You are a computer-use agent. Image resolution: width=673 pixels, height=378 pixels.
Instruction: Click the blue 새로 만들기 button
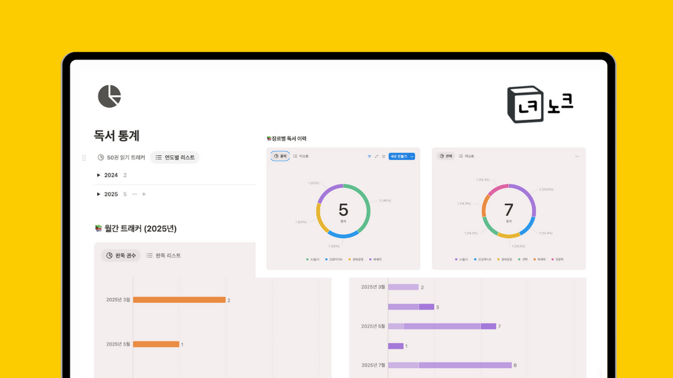click(x=398, y=157)
